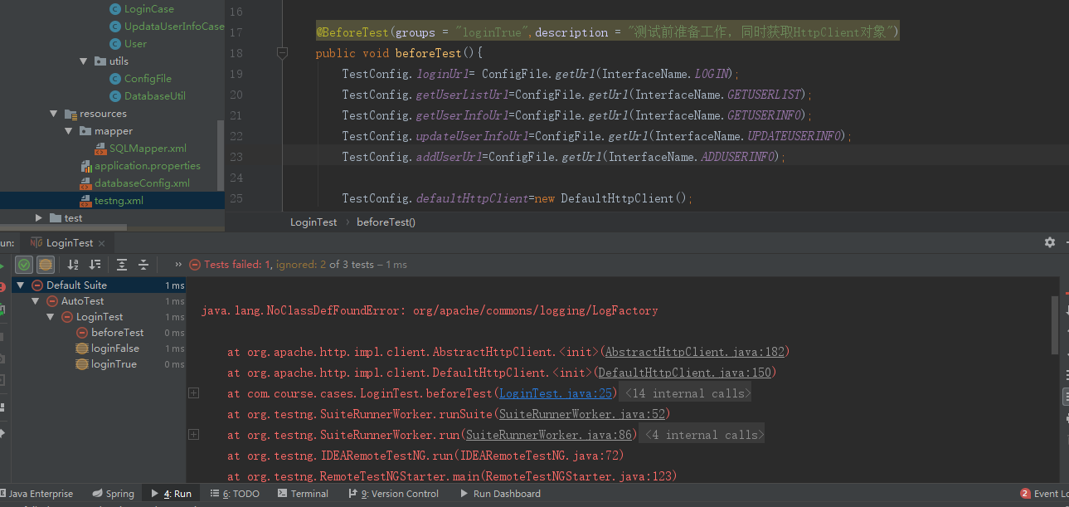Screen dimensions: 1069x507
Task: Toggle Sort by Duration in test toolbar
Action: [x=95, y=265]
